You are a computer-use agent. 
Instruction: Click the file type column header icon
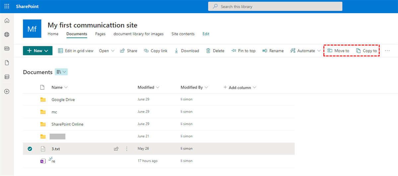[x=42, y=87]
